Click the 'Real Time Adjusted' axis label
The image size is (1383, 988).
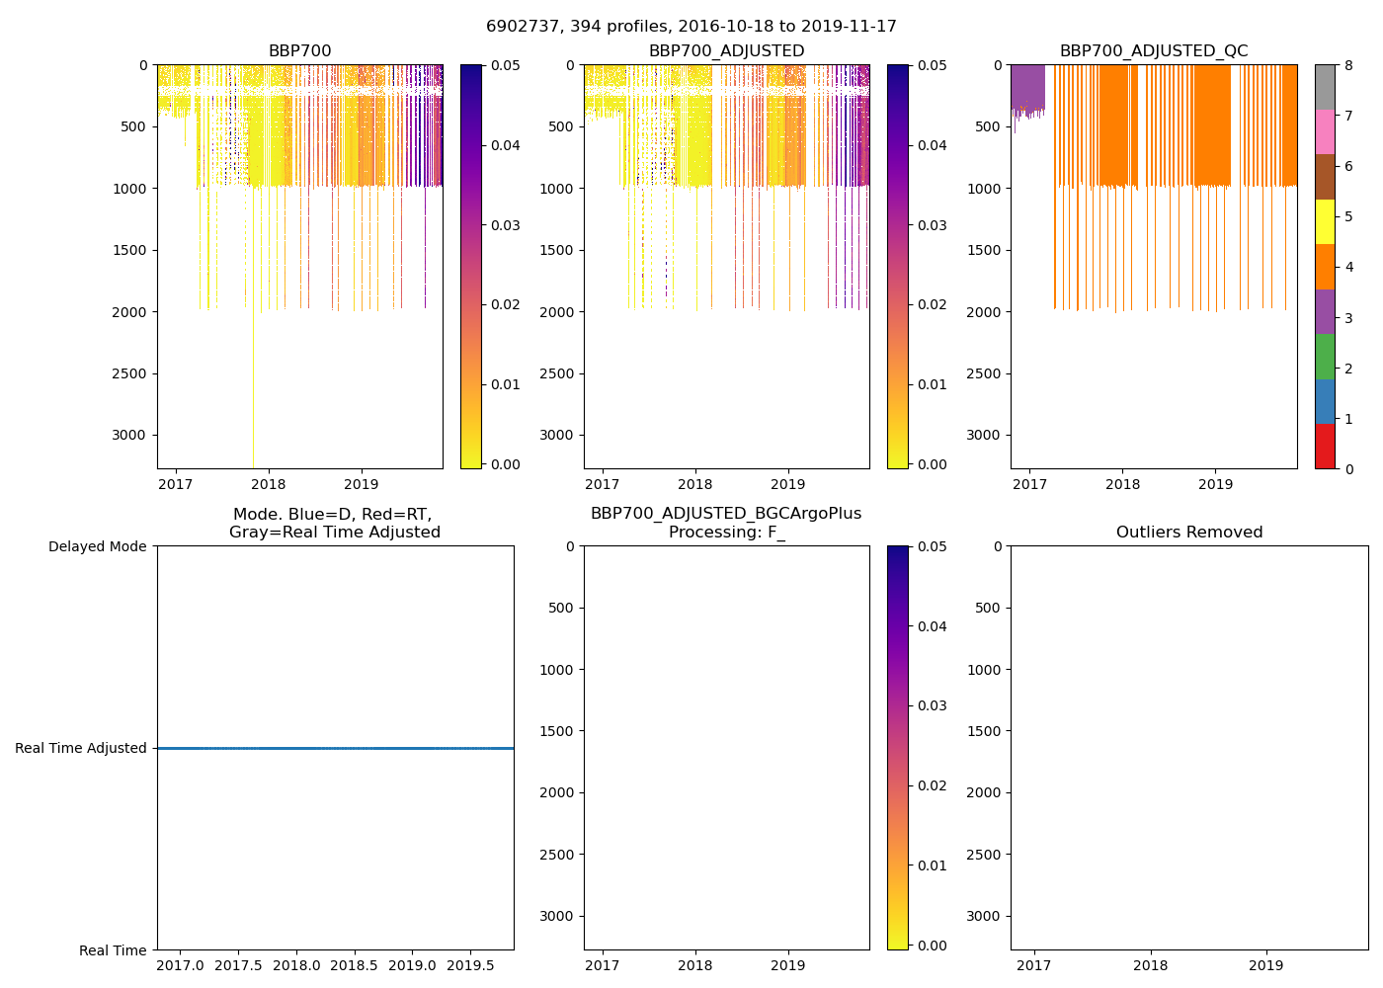[x=81, y=749]
